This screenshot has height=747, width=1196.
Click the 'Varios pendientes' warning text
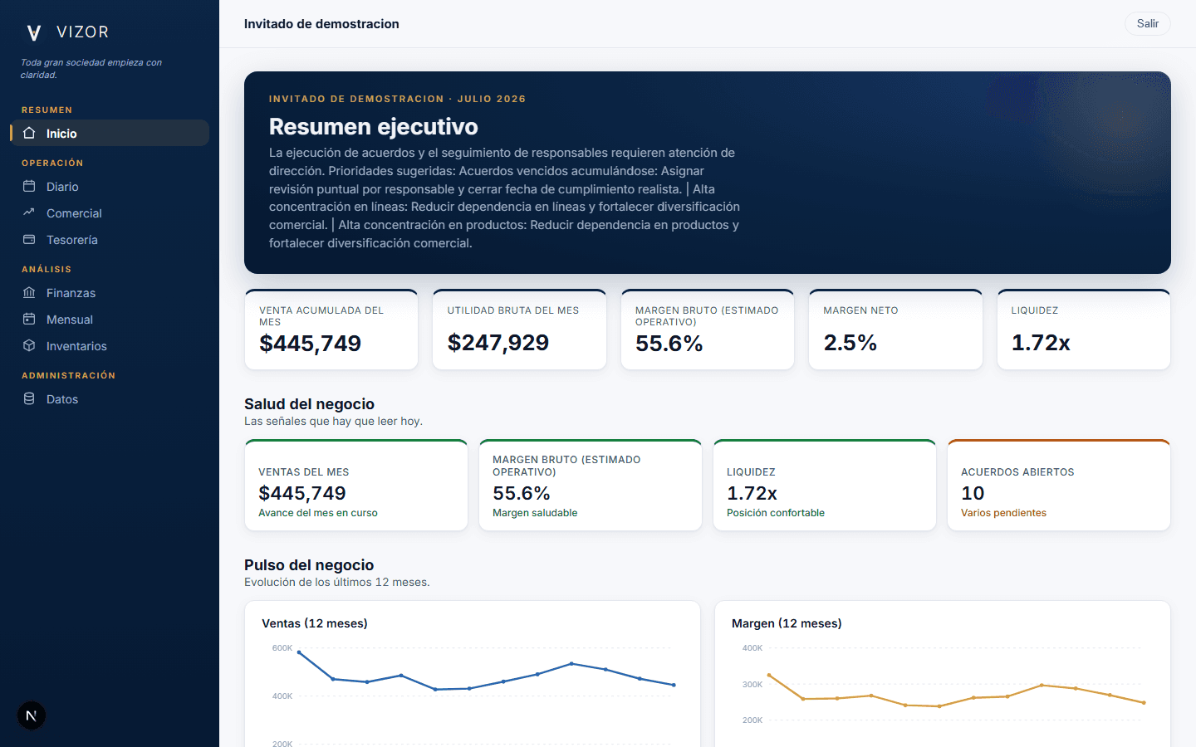tap(1003, 513)
